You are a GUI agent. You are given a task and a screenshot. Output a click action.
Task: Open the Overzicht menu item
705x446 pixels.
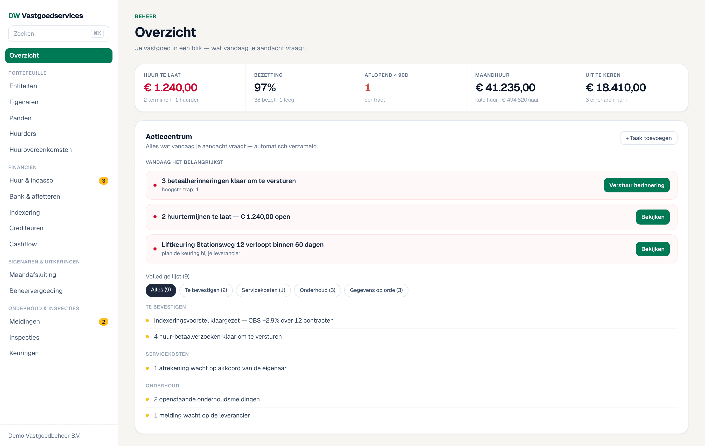click(59, 55)
